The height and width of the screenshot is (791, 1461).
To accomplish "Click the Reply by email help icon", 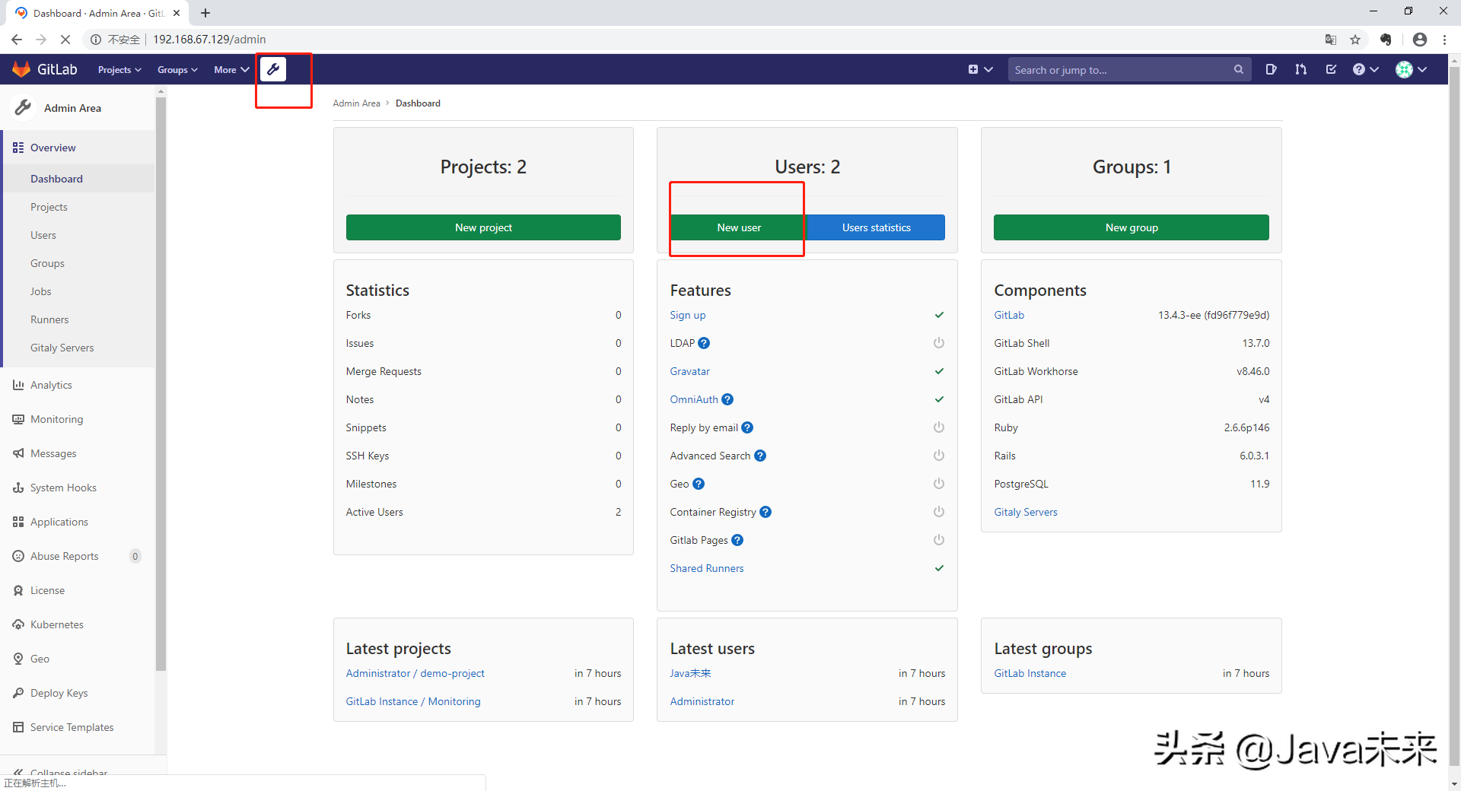I will coord(747,427).
